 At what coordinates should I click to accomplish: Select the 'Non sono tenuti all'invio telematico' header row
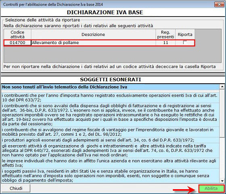pos(110,87)
